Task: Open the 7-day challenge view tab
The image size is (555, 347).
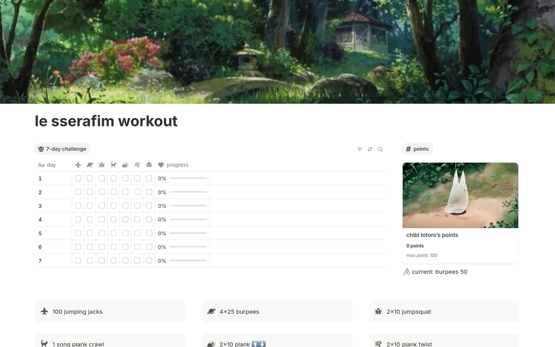Action: point(62,149)
